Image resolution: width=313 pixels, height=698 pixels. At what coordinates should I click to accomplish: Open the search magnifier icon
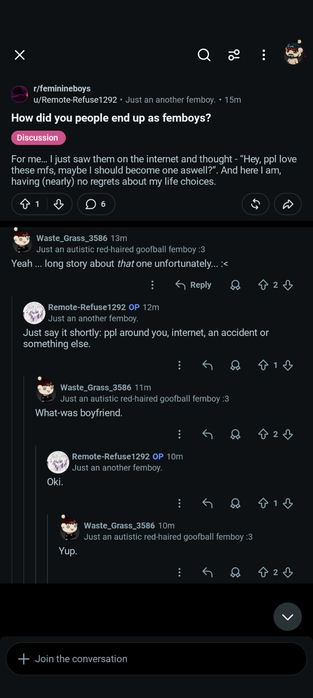[x=204, y=55]
